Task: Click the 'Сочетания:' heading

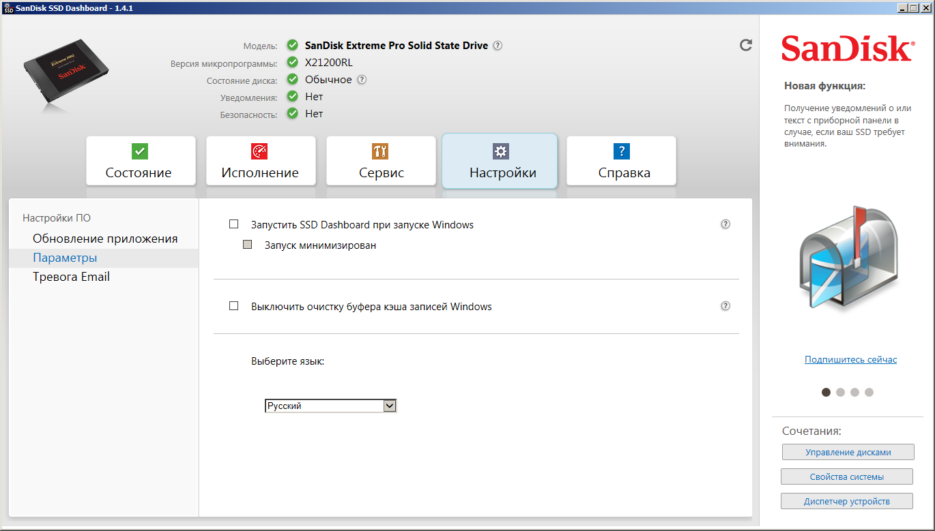Action: 812,431
